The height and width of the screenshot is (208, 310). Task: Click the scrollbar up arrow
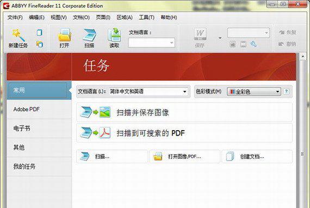coord(303,57)
